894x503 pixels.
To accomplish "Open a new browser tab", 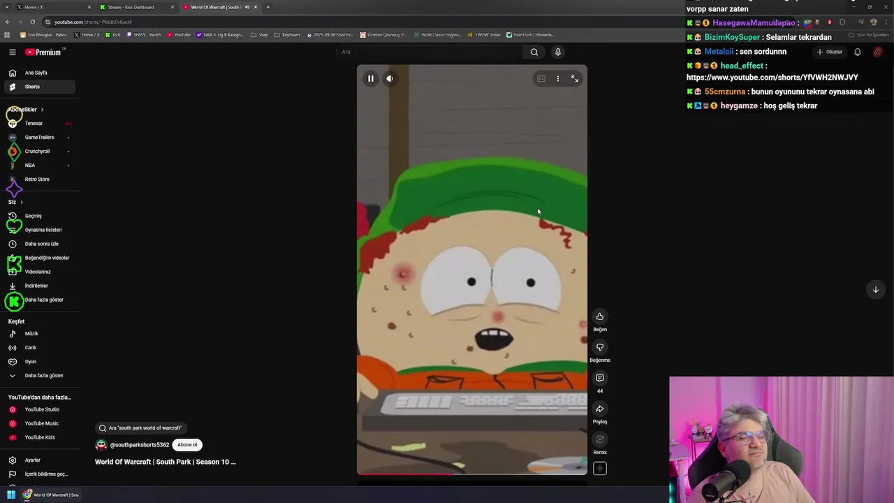I will (268, 7).
